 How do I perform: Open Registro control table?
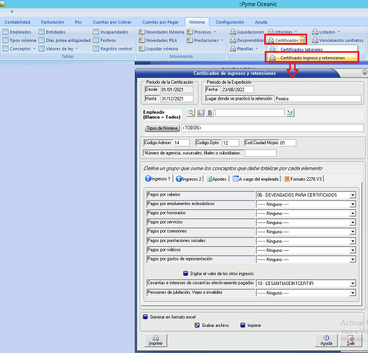[x=113, y=49]
